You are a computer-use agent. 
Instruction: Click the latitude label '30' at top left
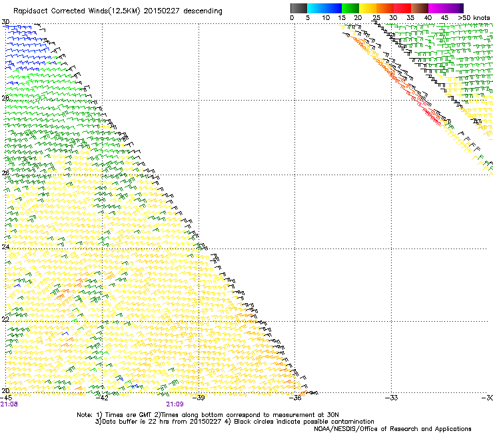pyautogui.click(x=5, y=22)
